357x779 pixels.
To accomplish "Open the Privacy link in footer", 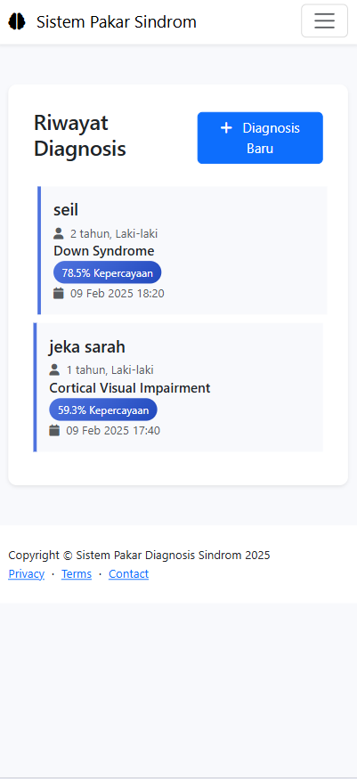I will point(27,574).
